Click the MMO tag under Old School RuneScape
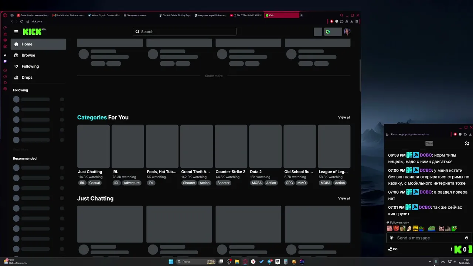Viewport: 473px width, 266px height. 302,183
